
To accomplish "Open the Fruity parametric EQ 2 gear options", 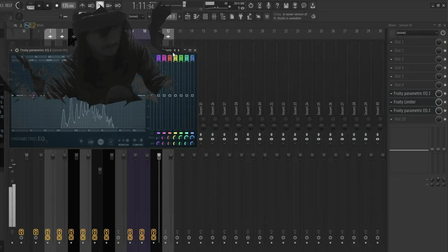I will click(17, 50).
